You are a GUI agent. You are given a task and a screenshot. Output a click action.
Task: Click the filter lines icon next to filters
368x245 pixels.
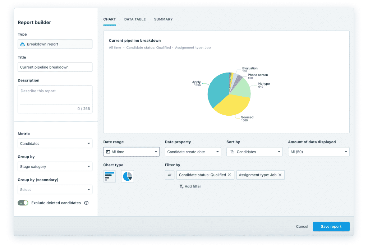(x=170, y=175)
